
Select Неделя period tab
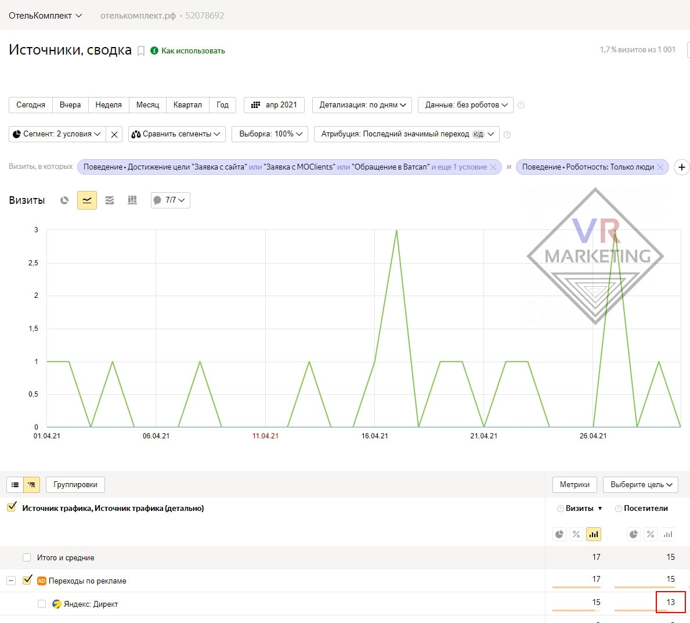[109, 105]
